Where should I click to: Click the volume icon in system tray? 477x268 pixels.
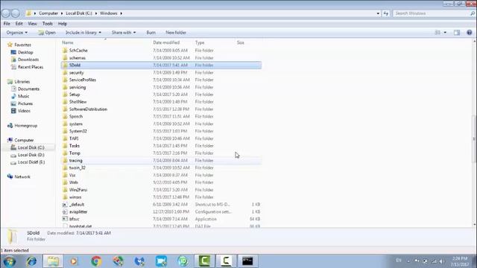click(441, 261)
